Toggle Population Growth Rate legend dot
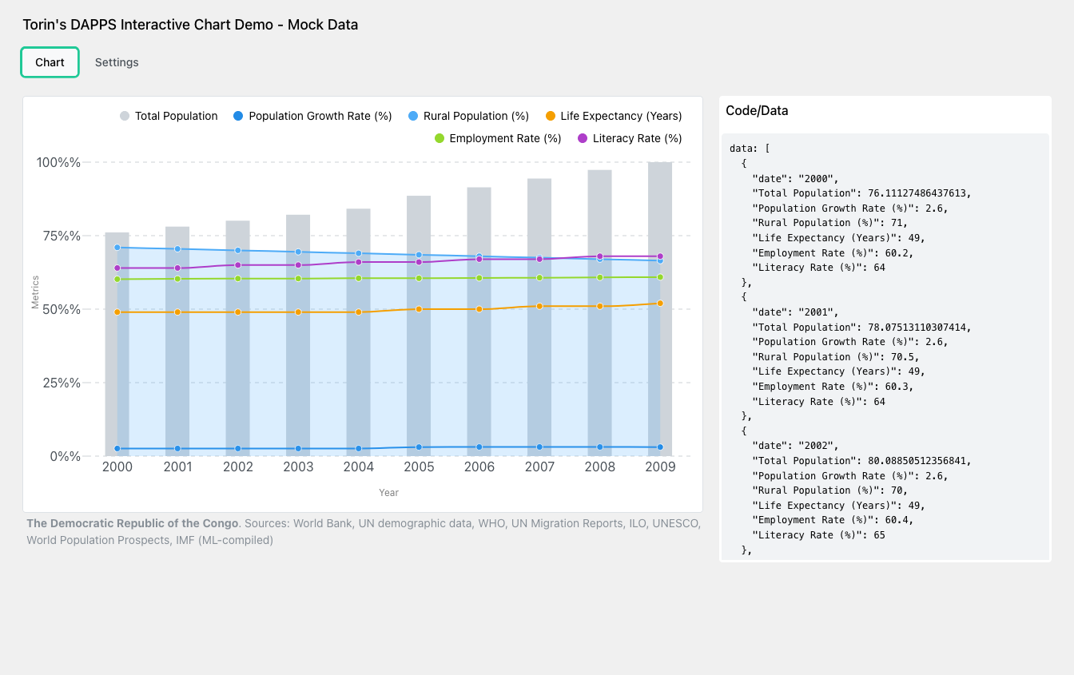Viewport: 1074px width, 675px height. pos(238,116)
